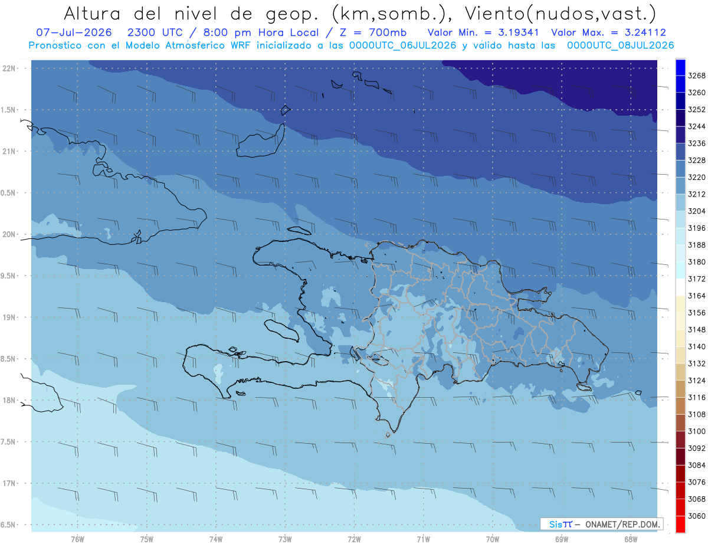Click the '3252' colorbar value

[x=697, y=110]
